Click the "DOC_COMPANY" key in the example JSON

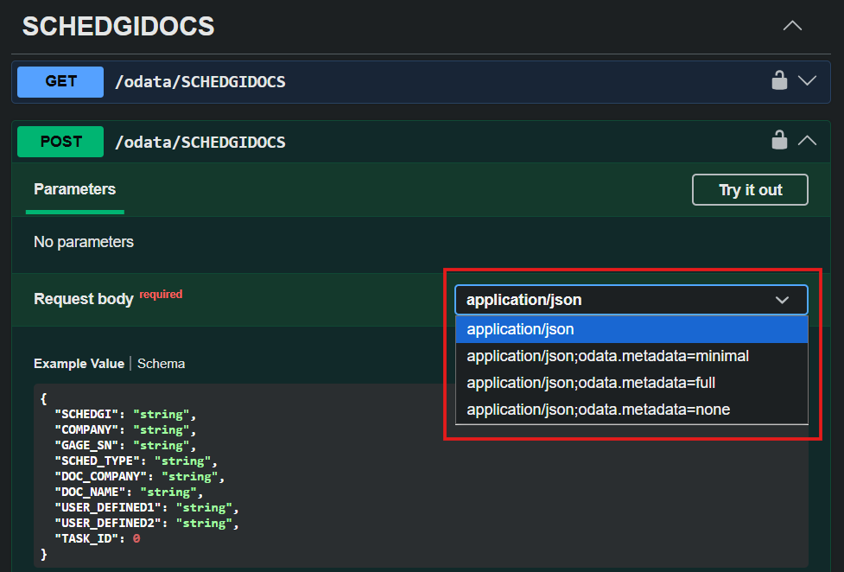(x=101, y=477)
